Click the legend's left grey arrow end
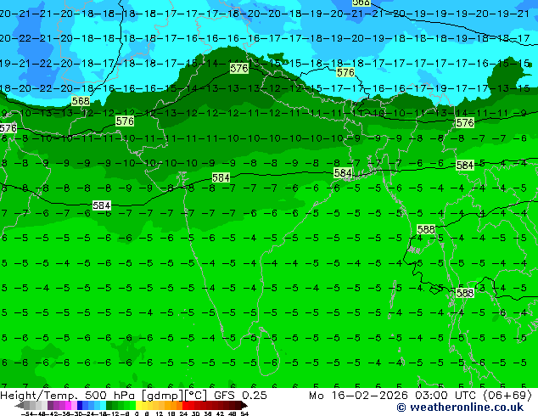The width and height of the screenshot is (538, 416). pyautogui.click(x=20, y=406)
